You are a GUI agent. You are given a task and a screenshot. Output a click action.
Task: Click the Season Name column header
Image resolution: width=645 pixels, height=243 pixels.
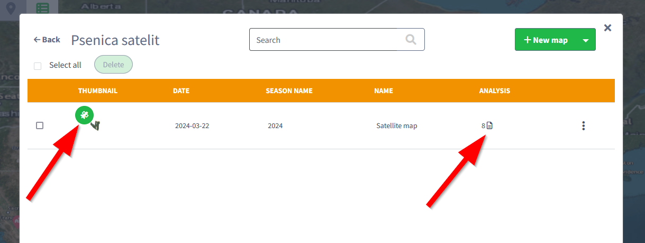pyautogui.click(x=289, y=91)
